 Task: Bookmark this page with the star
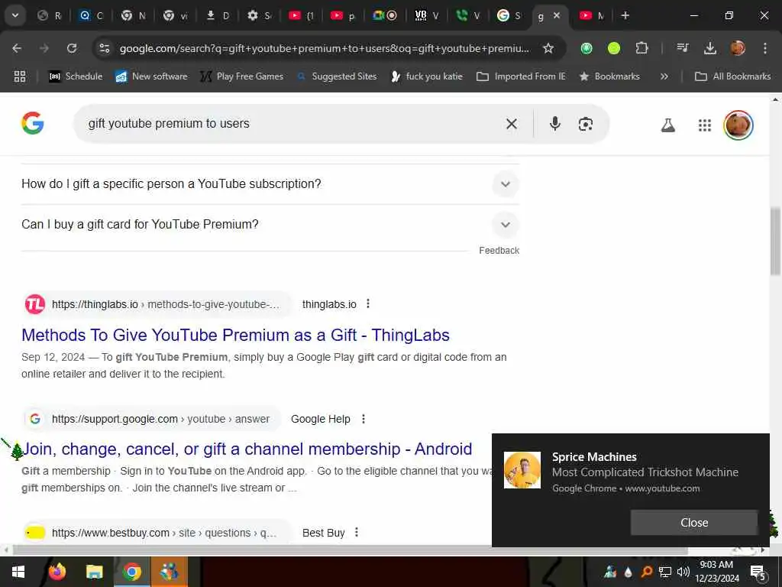(548, 48)
